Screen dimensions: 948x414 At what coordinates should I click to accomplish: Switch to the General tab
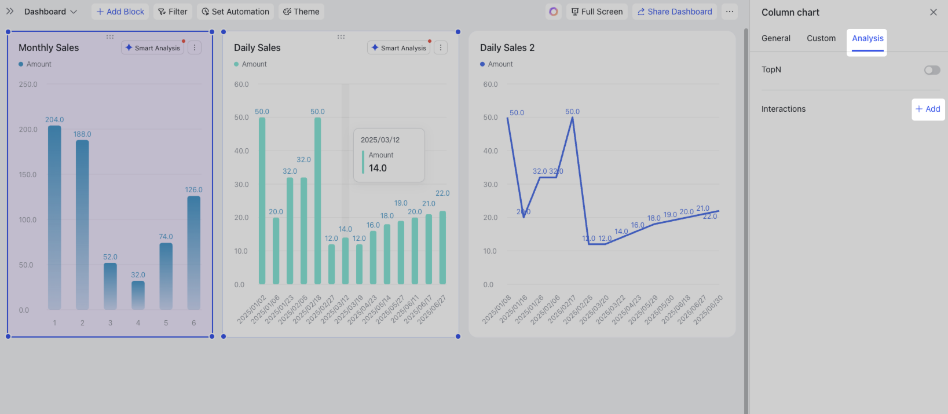coord(776,38)
